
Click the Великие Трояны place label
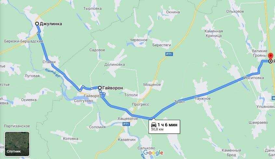pyautogui.click(x=260, y=53)
